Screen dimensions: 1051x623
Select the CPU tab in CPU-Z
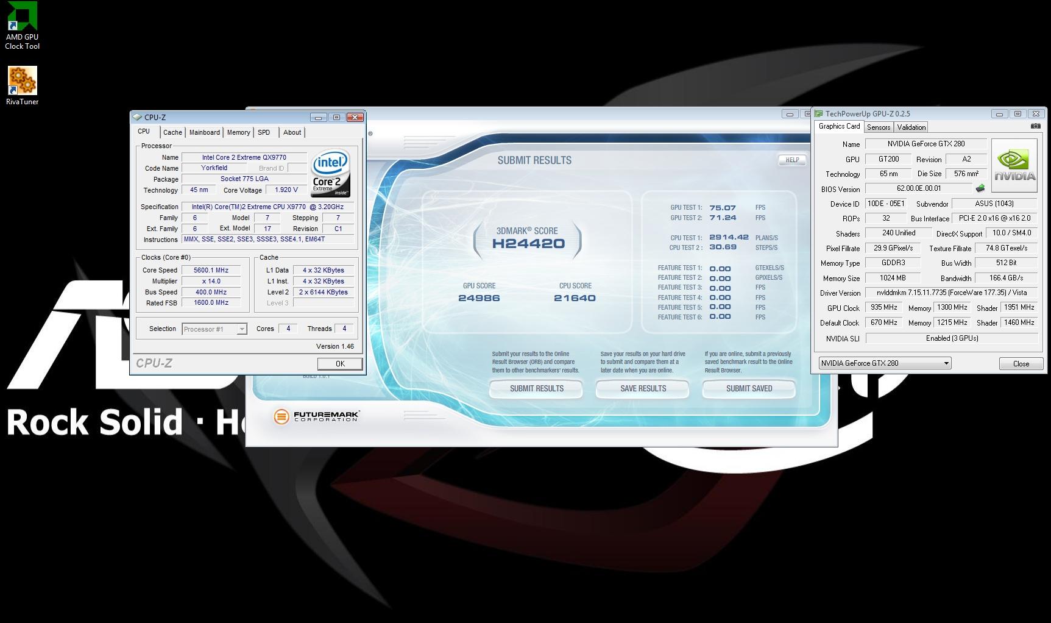(144, 132)
